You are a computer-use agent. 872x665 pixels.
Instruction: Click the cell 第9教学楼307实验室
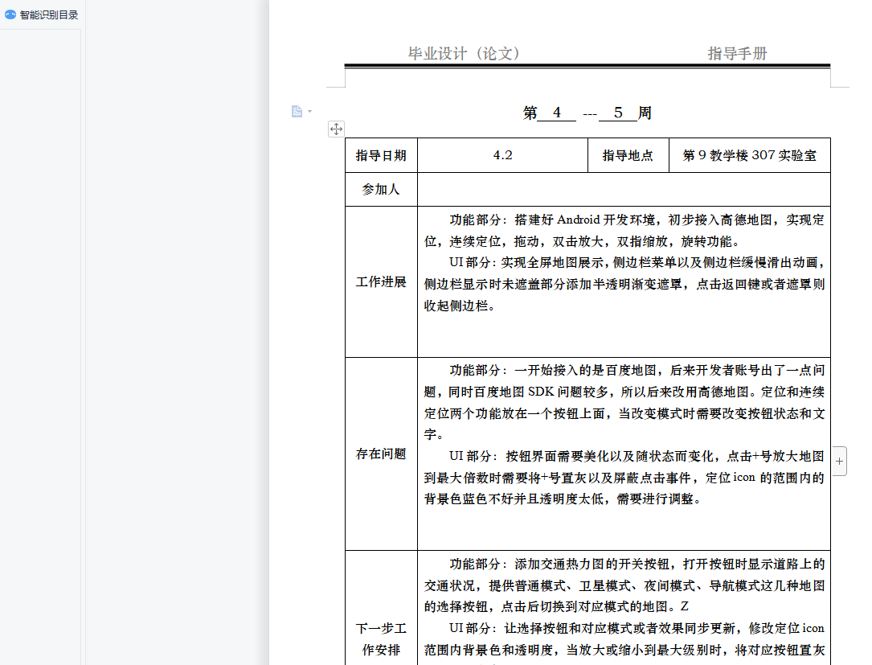pos(750,155)
